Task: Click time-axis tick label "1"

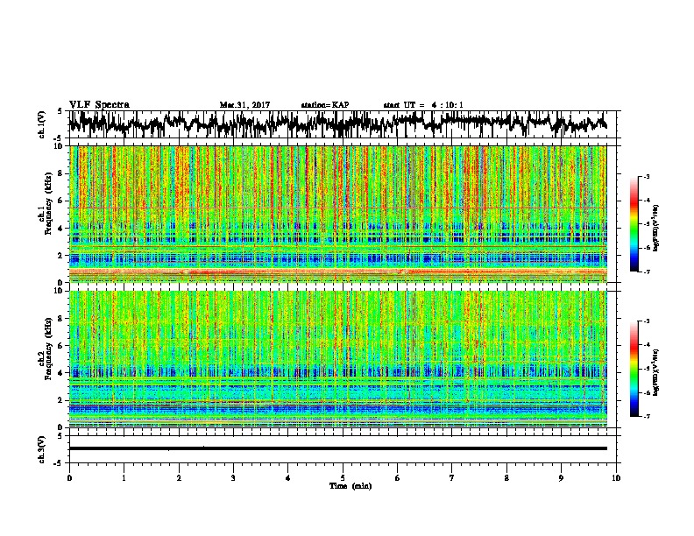Action: [124, 478]
